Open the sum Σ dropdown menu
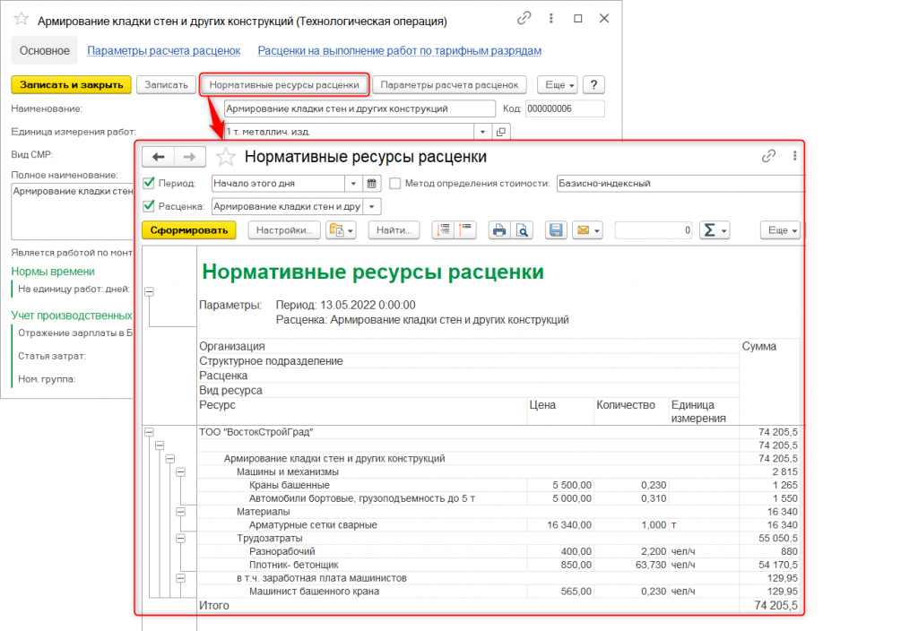Viewport: 918px width, 631px height. pyautogui.click(x=714, y=230)
